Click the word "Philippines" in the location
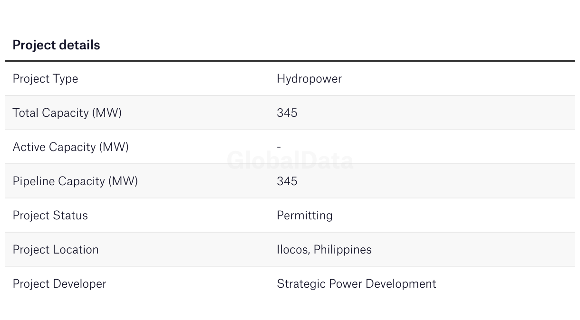The height and width of the screenshot is (320, 580). (x=343, y=250)
